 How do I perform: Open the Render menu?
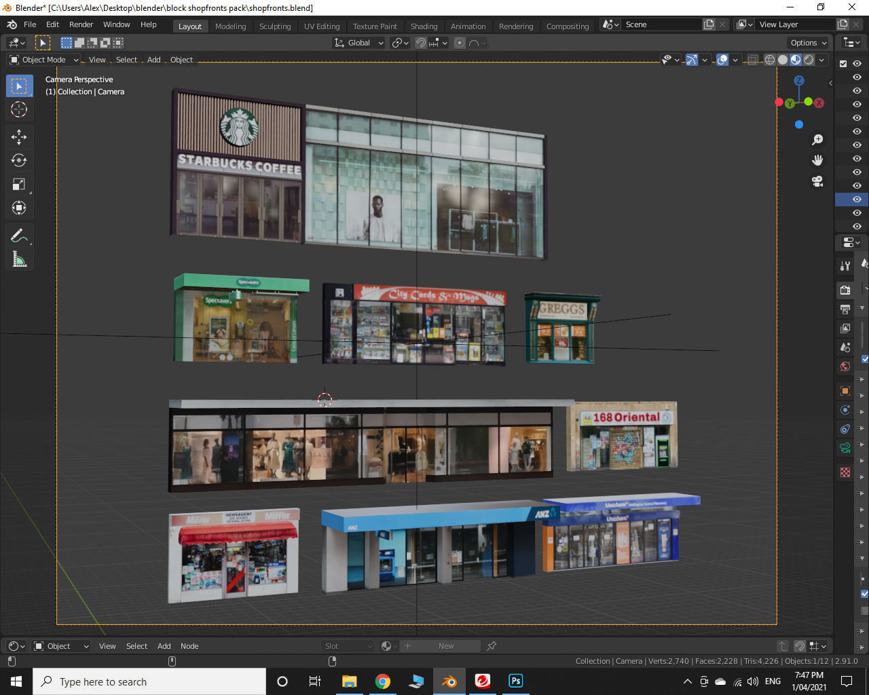click(81, 24)
